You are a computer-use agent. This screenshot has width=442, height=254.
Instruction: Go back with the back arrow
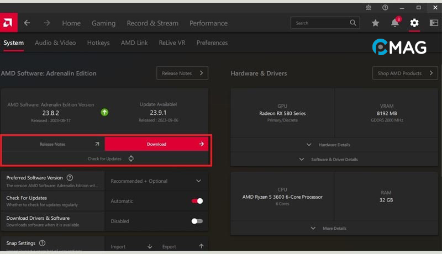pos(27,23)
